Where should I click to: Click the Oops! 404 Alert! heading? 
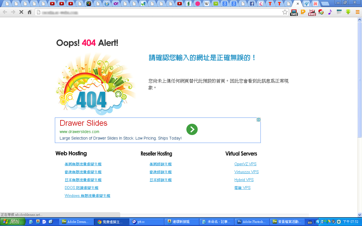[x=87, y=43]
